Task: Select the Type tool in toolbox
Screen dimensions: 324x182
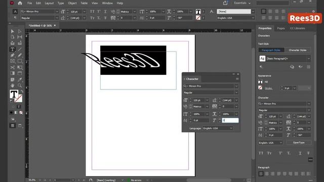Action: [12, 50]
